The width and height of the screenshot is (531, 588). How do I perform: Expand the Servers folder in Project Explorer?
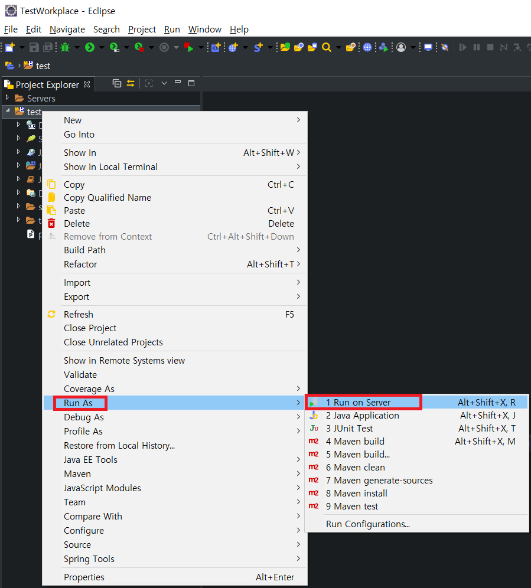click(x=7, y=98)
